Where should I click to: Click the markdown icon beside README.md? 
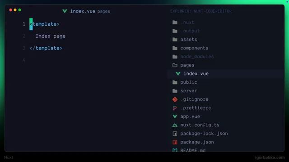pos(175,150)
